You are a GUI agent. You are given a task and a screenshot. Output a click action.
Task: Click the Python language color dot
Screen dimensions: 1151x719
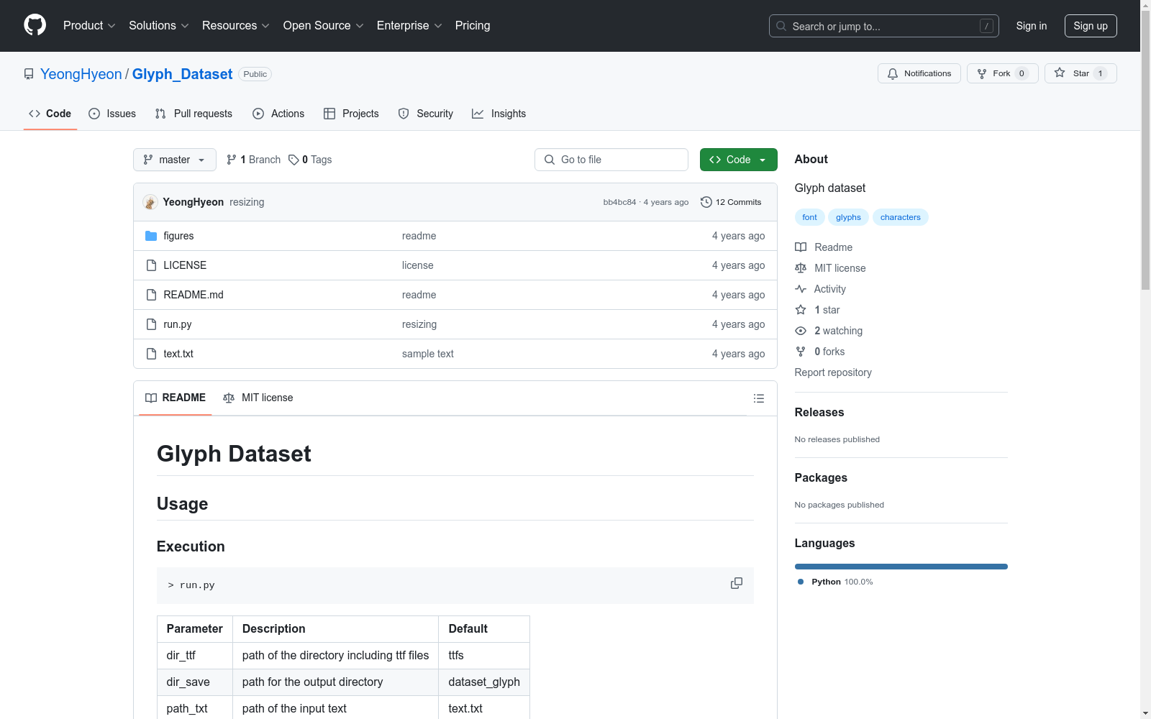tap(801, 582)
